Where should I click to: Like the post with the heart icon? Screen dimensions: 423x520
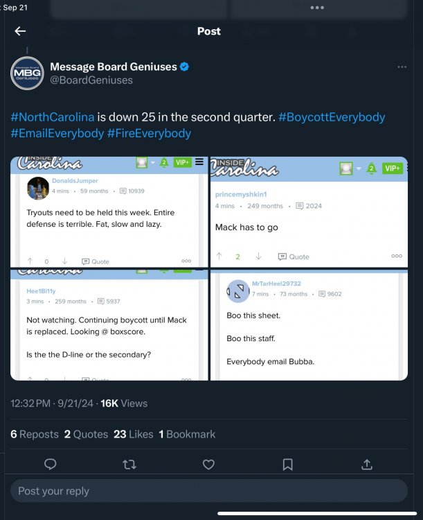coord(208,465)
